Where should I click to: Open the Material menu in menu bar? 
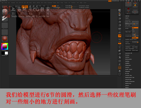pyautogui.click(x=38, y=3)
